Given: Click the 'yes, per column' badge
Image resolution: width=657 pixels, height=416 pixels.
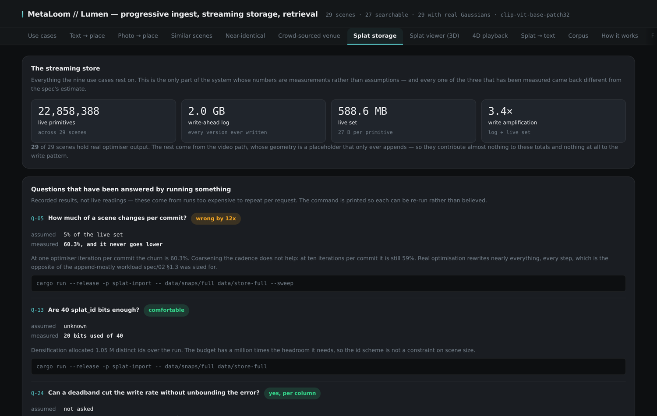Looking at the screenshot, I should [x=292, y=393].
